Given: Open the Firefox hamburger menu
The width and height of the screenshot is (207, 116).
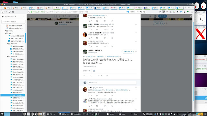Looking at the screenshot, I should [x=192, y=12].
